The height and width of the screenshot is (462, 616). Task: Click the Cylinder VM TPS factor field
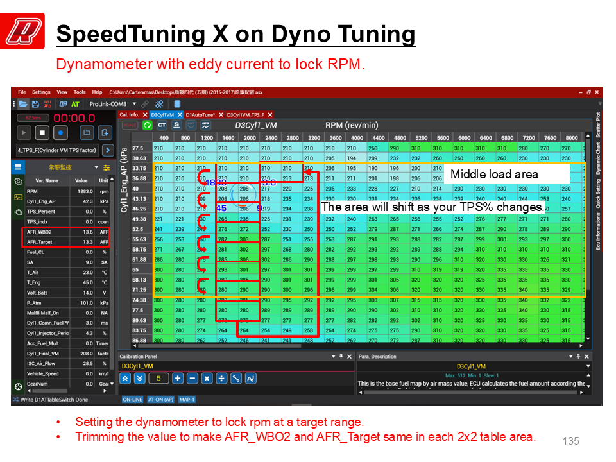point(57,150)
